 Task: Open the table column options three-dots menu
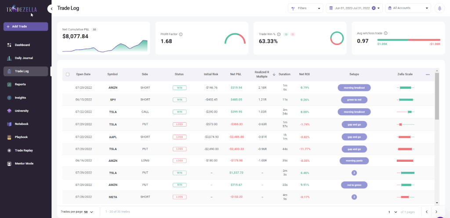point(428,74)
